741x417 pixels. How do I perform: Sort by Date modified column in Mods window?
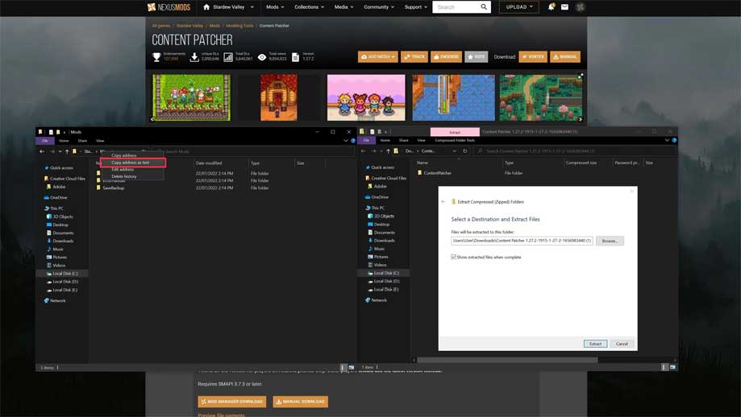click(x=209, y=163)
